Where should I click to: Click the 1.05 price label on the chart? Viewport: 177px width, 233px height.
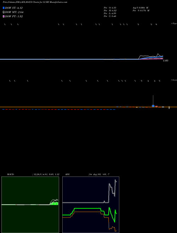[x=166, y=61]
